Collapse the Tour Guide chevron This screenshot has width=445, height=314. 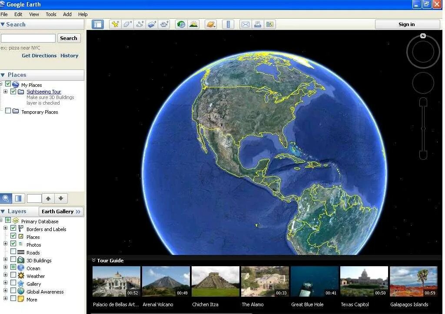point(93,260)
